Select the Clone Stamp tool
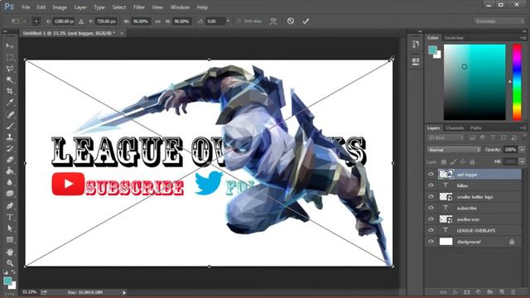Image resolution: width=530 pixels, height=298 pixels. pyautogui.click(x=10, y=137)
